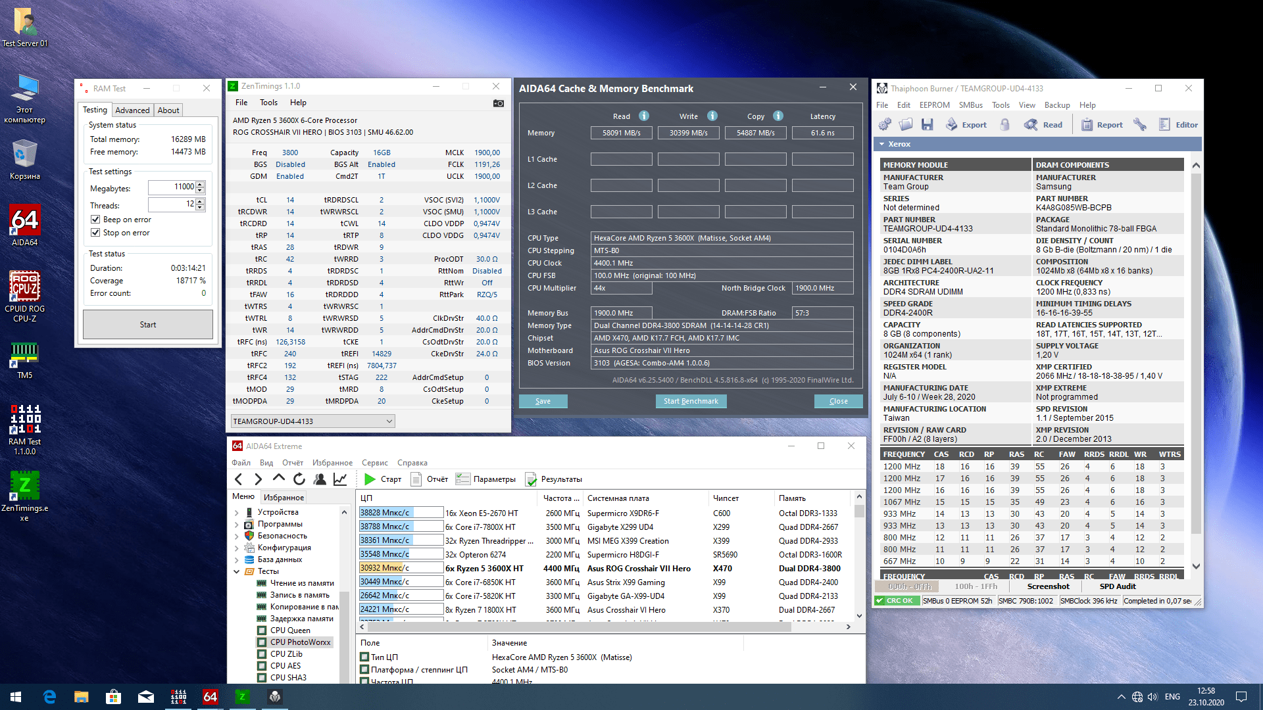This screenshot has width=1263, height=710.
Task: Click the Close button in AIDA64 benchmark
Action: pos(838,401)
